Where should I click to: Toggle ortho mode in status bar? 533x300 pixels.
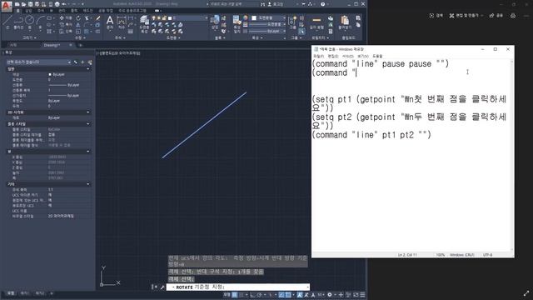252,294
